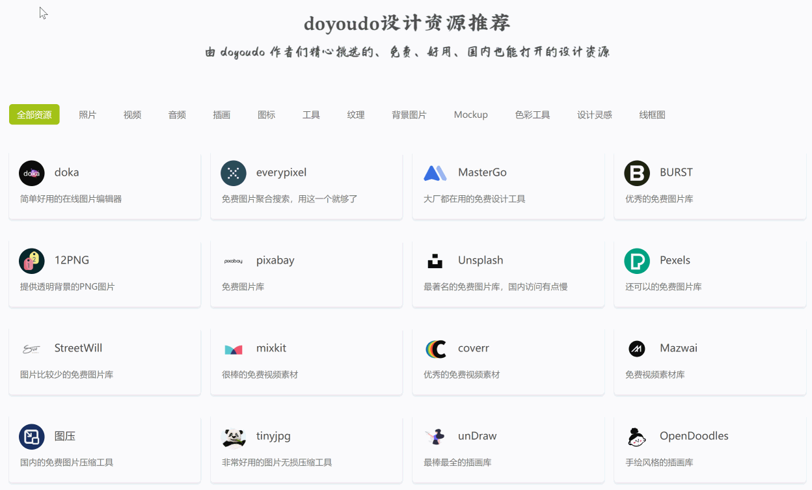Open the BURST title link
Viewport: 812px width, 490px height.
click(676, 172)
